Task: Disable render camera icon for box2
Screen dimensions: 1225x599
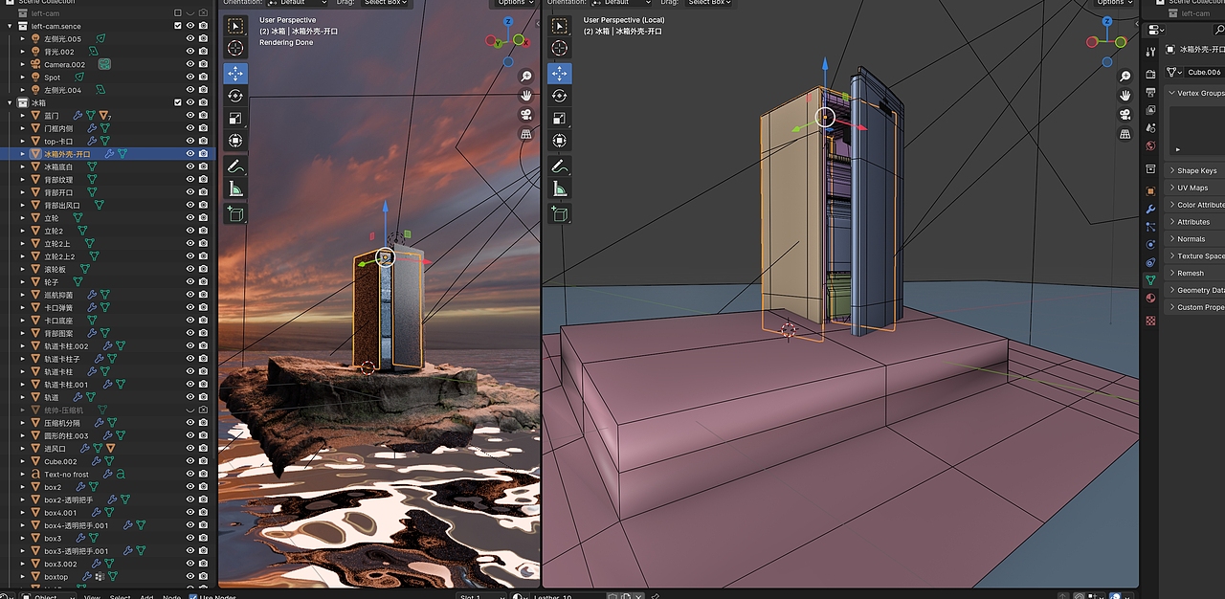Action: 203,487
